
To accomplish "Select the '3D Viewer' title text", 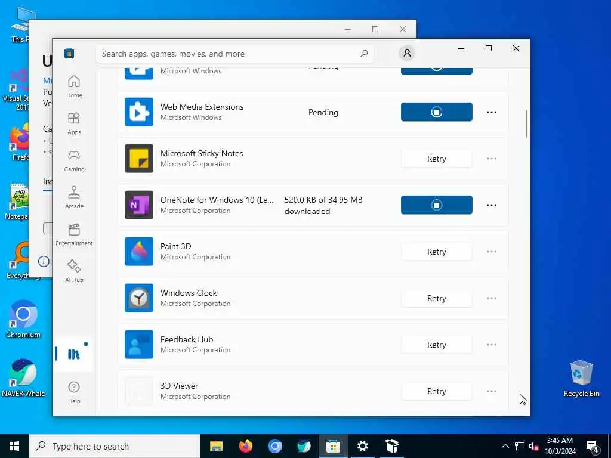I will click(179, 386).
